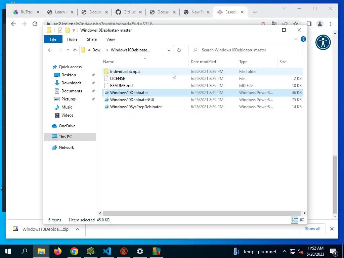
Task: Open the Share ribbon tab
Action: 92,39
